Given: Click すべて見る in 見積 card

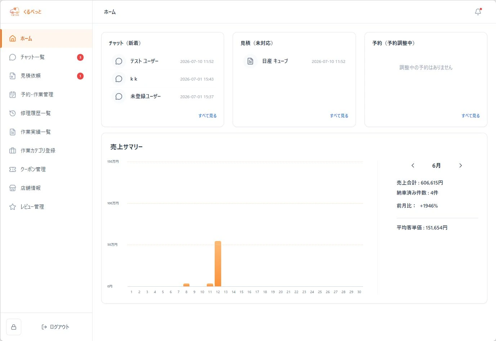Looking at the screenshot, I should [x=339, y=116].
